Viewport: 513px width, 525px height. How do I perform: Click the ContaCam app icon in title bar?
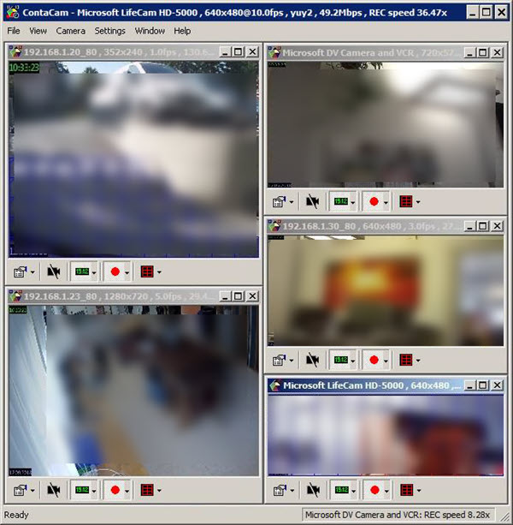pos(12,12)
